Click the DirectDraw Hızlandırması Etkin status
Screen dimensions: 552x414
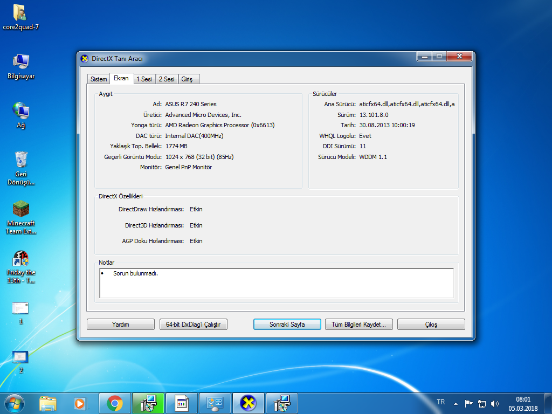[x=196, y=209]
